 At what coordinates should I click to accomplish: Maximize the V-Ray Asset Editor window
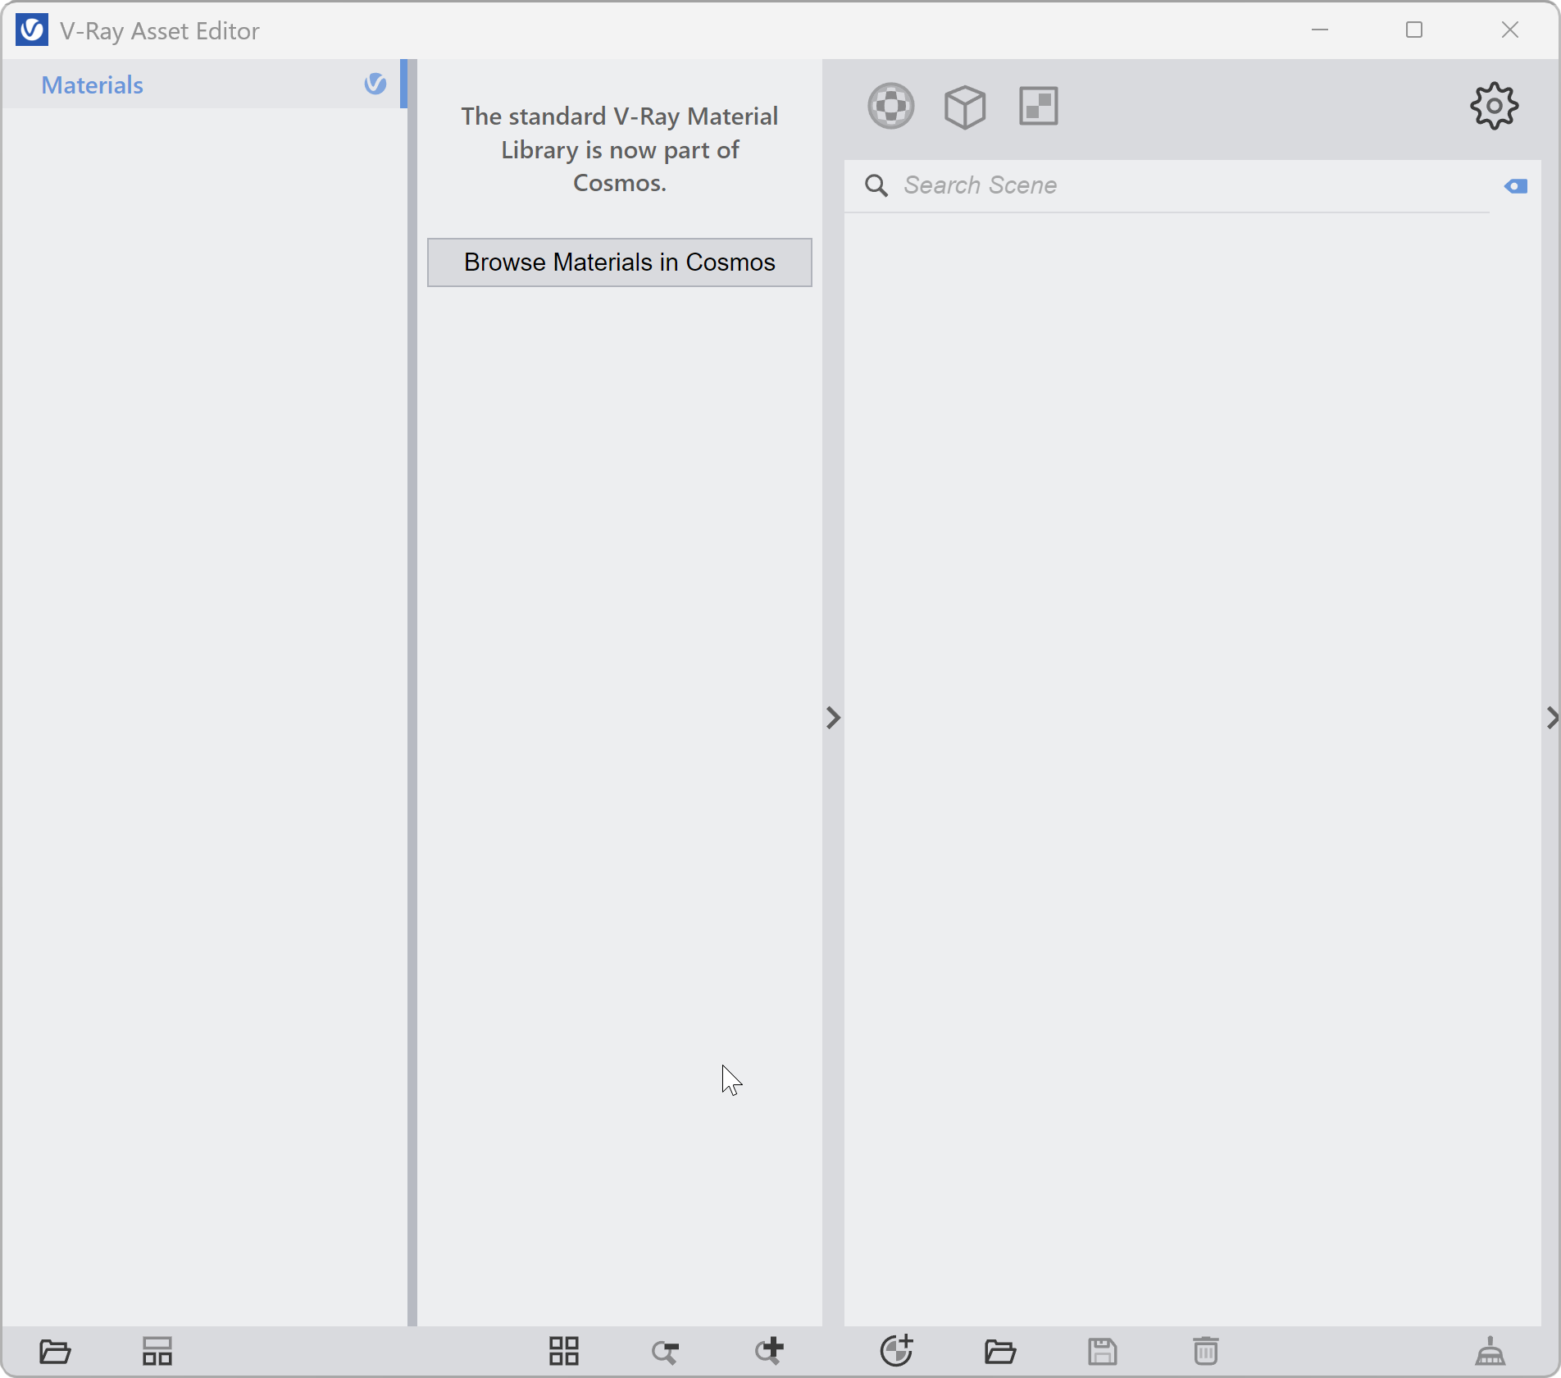(x=1414, y=30)
